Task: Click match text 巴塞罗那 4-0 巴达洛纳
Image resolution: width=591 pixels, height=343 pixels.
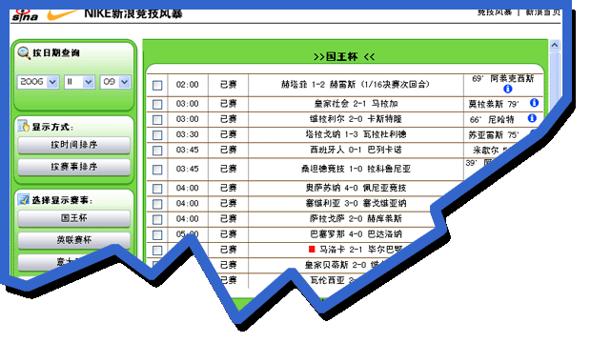Action: click(356, 234)
